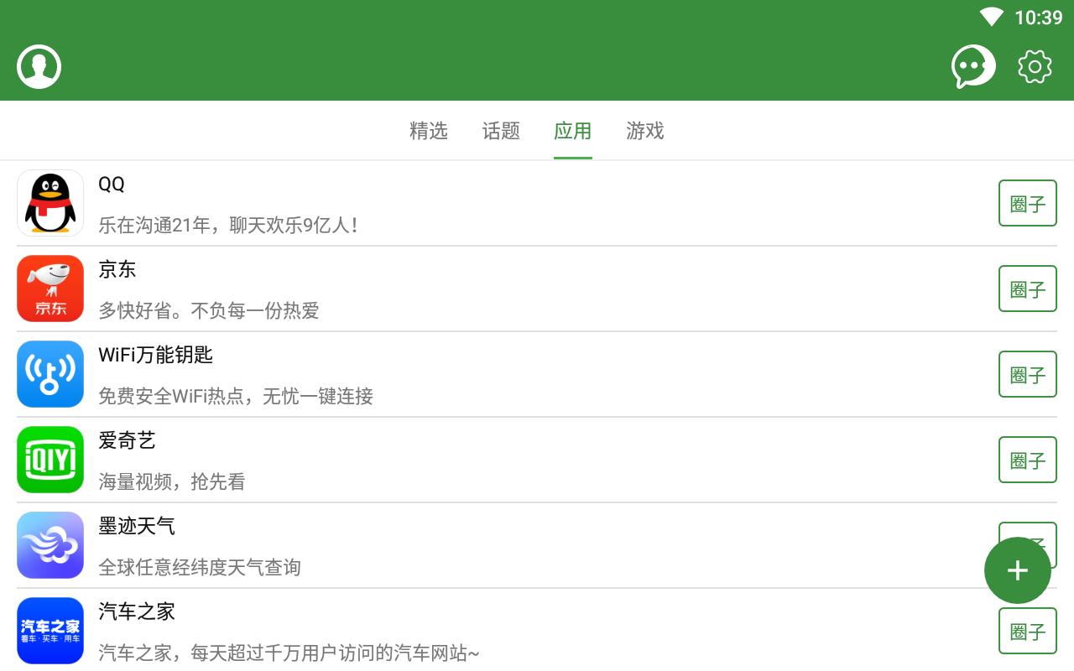Open the 圈子 button for 爱奇艺
Screen dimensions: 1074x671
pyautogui.click(x=1028, y=460)
